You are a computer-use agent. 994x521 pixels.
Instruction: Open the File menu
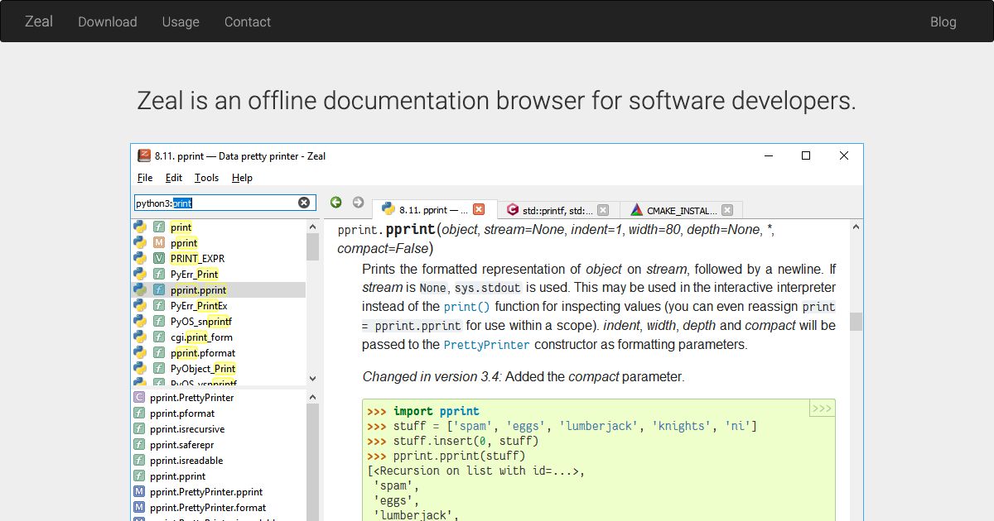(145, 178)
